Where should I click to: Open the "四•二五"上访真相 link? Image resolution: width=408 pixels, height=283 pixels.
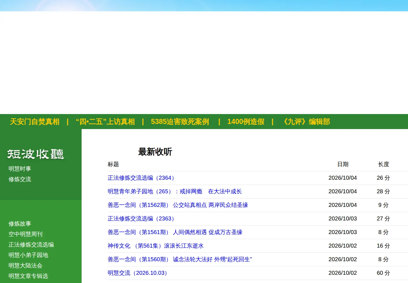pyautogui.click(x=105, y=122)
